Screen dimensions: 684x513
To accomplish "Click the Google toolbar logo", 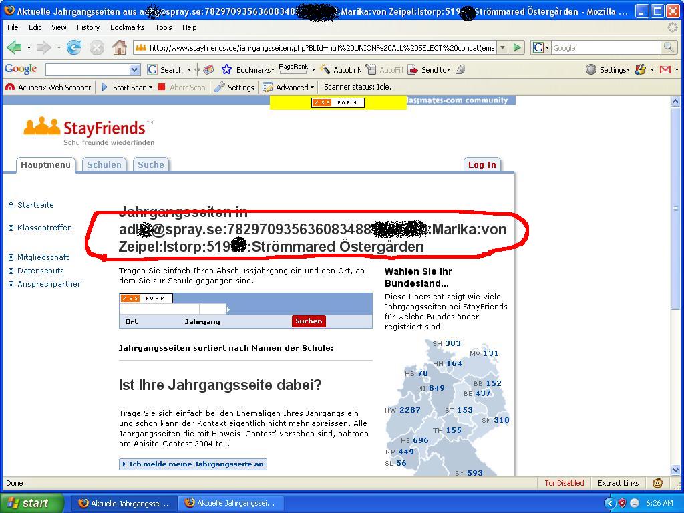I will click(21, 69).
